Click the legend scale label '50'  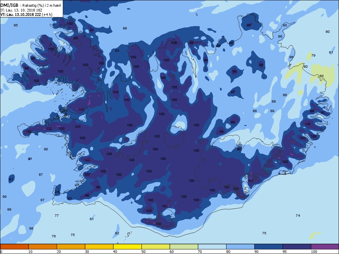[x=143, y=252]
